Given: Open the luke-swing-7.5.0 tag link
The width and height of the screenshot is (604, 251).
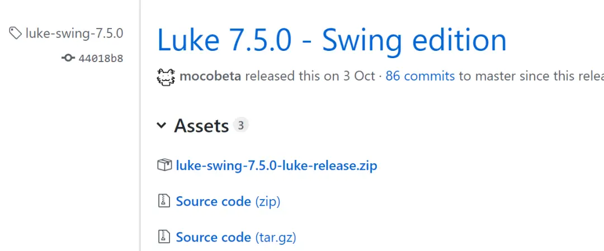Looking at the screenshot, I should tap(74, 34).
